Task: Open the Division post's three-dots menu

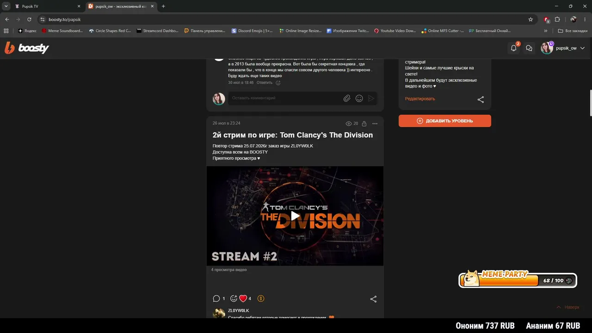Action: (x=375, y=123)
